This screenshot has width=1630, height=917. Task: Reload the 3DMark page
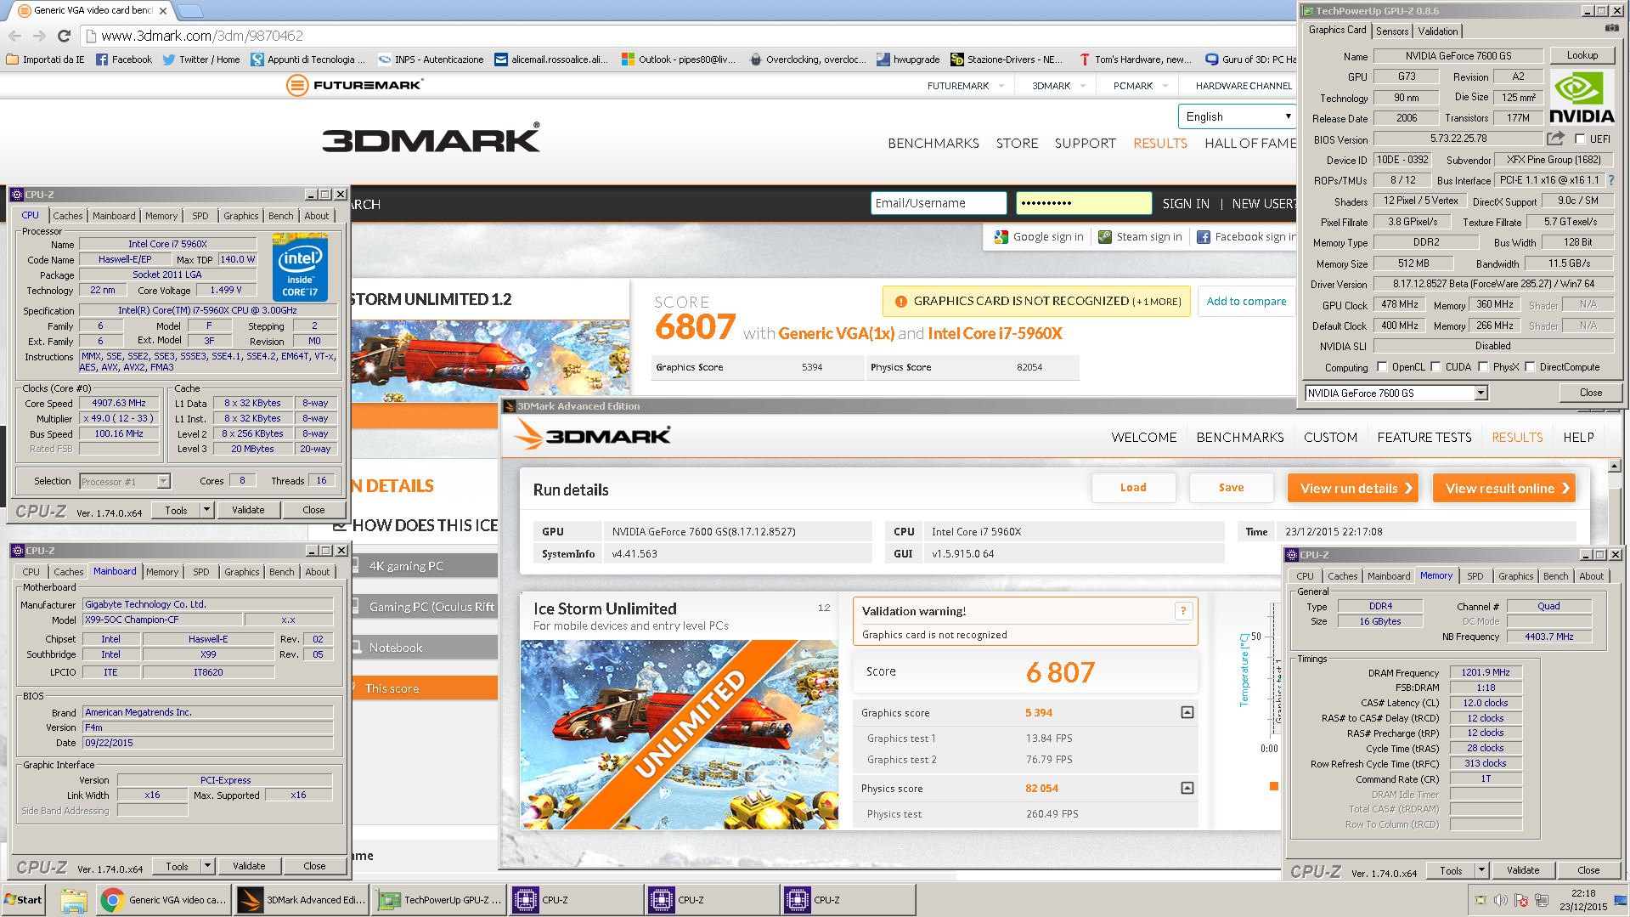64,36
